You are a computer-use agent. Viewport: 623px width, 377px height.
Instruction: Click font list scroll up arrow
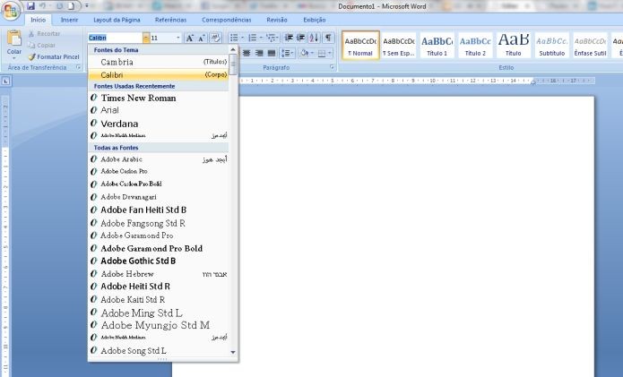(x=233, y=49)
